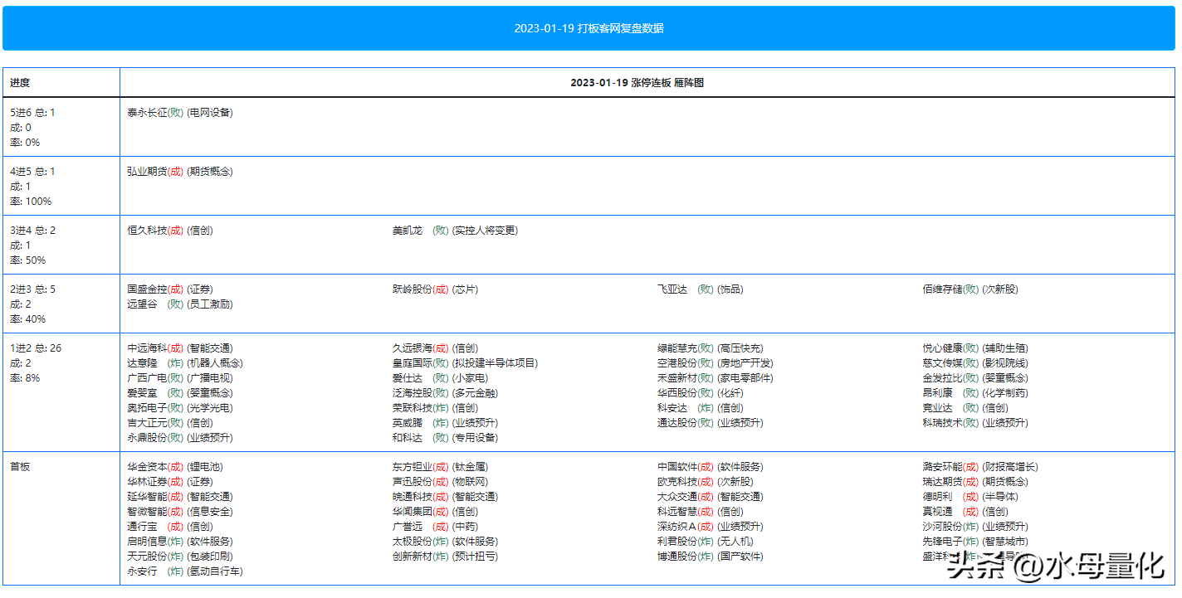Click on 昂利康 entry
1182x598 pixels.
tap(937, 393)
